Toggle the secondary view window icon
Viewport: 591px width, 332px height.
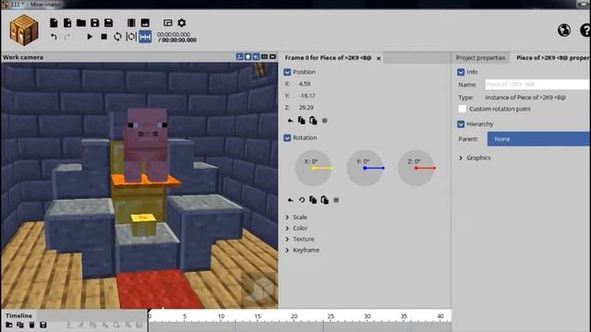tap(168, 22)
